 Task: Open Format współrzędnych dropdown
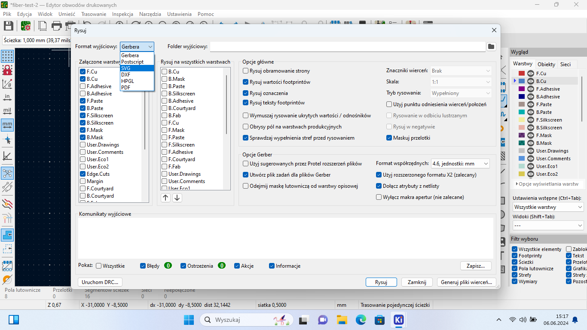[460, 163]
